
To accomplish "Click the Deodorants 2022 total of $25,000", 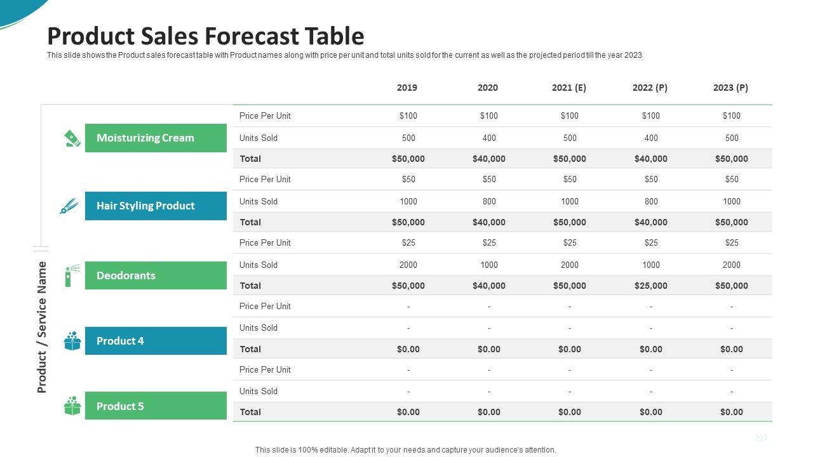I will [x=650, y=286].
